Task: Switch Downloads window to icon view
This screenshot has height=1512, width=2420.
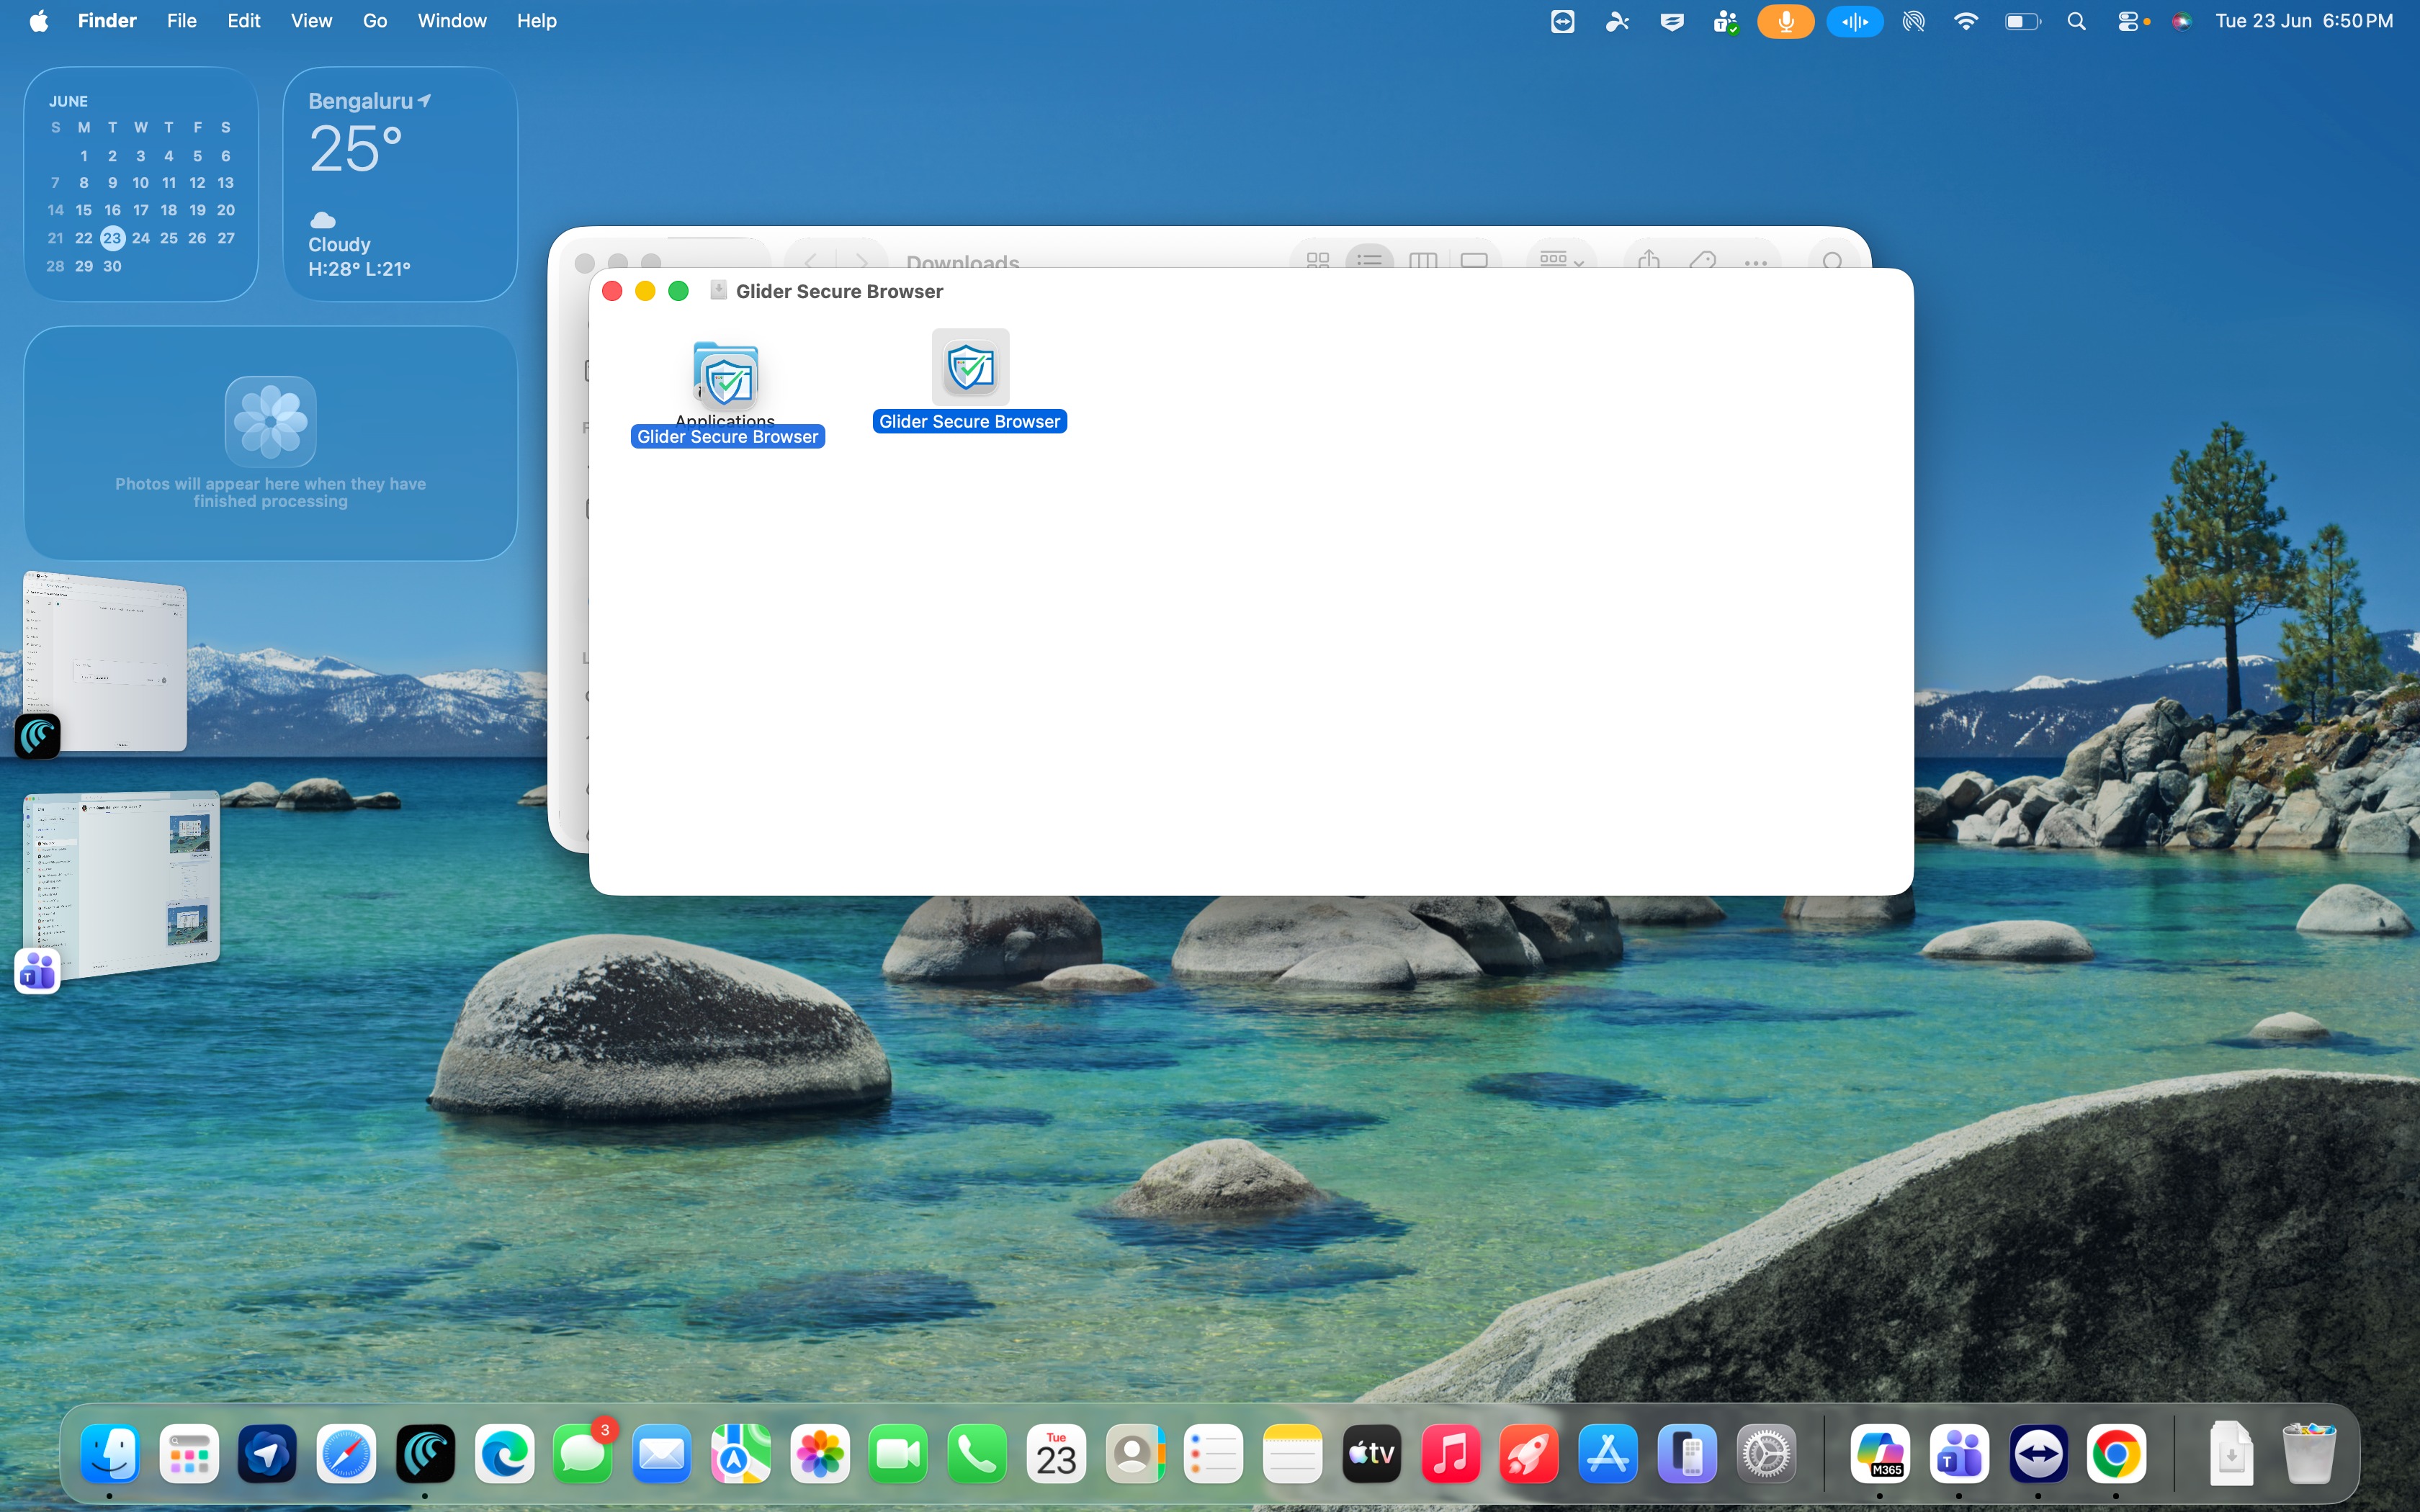Action: (1318, 259)
